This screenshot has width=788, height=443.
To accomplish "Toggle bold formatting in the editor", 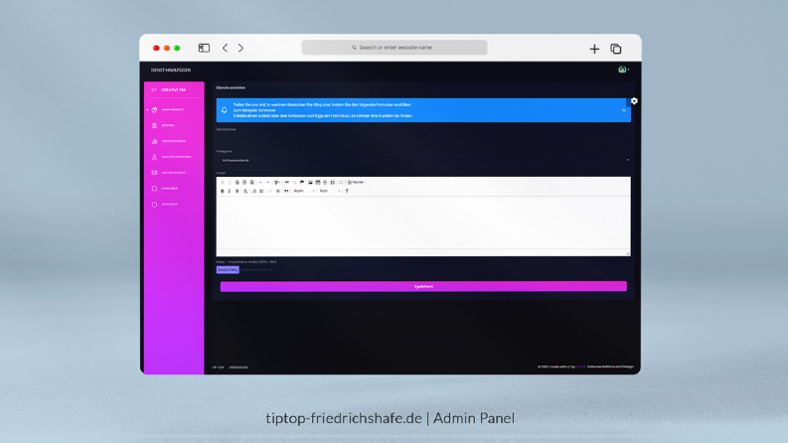I will click(223, 191).
